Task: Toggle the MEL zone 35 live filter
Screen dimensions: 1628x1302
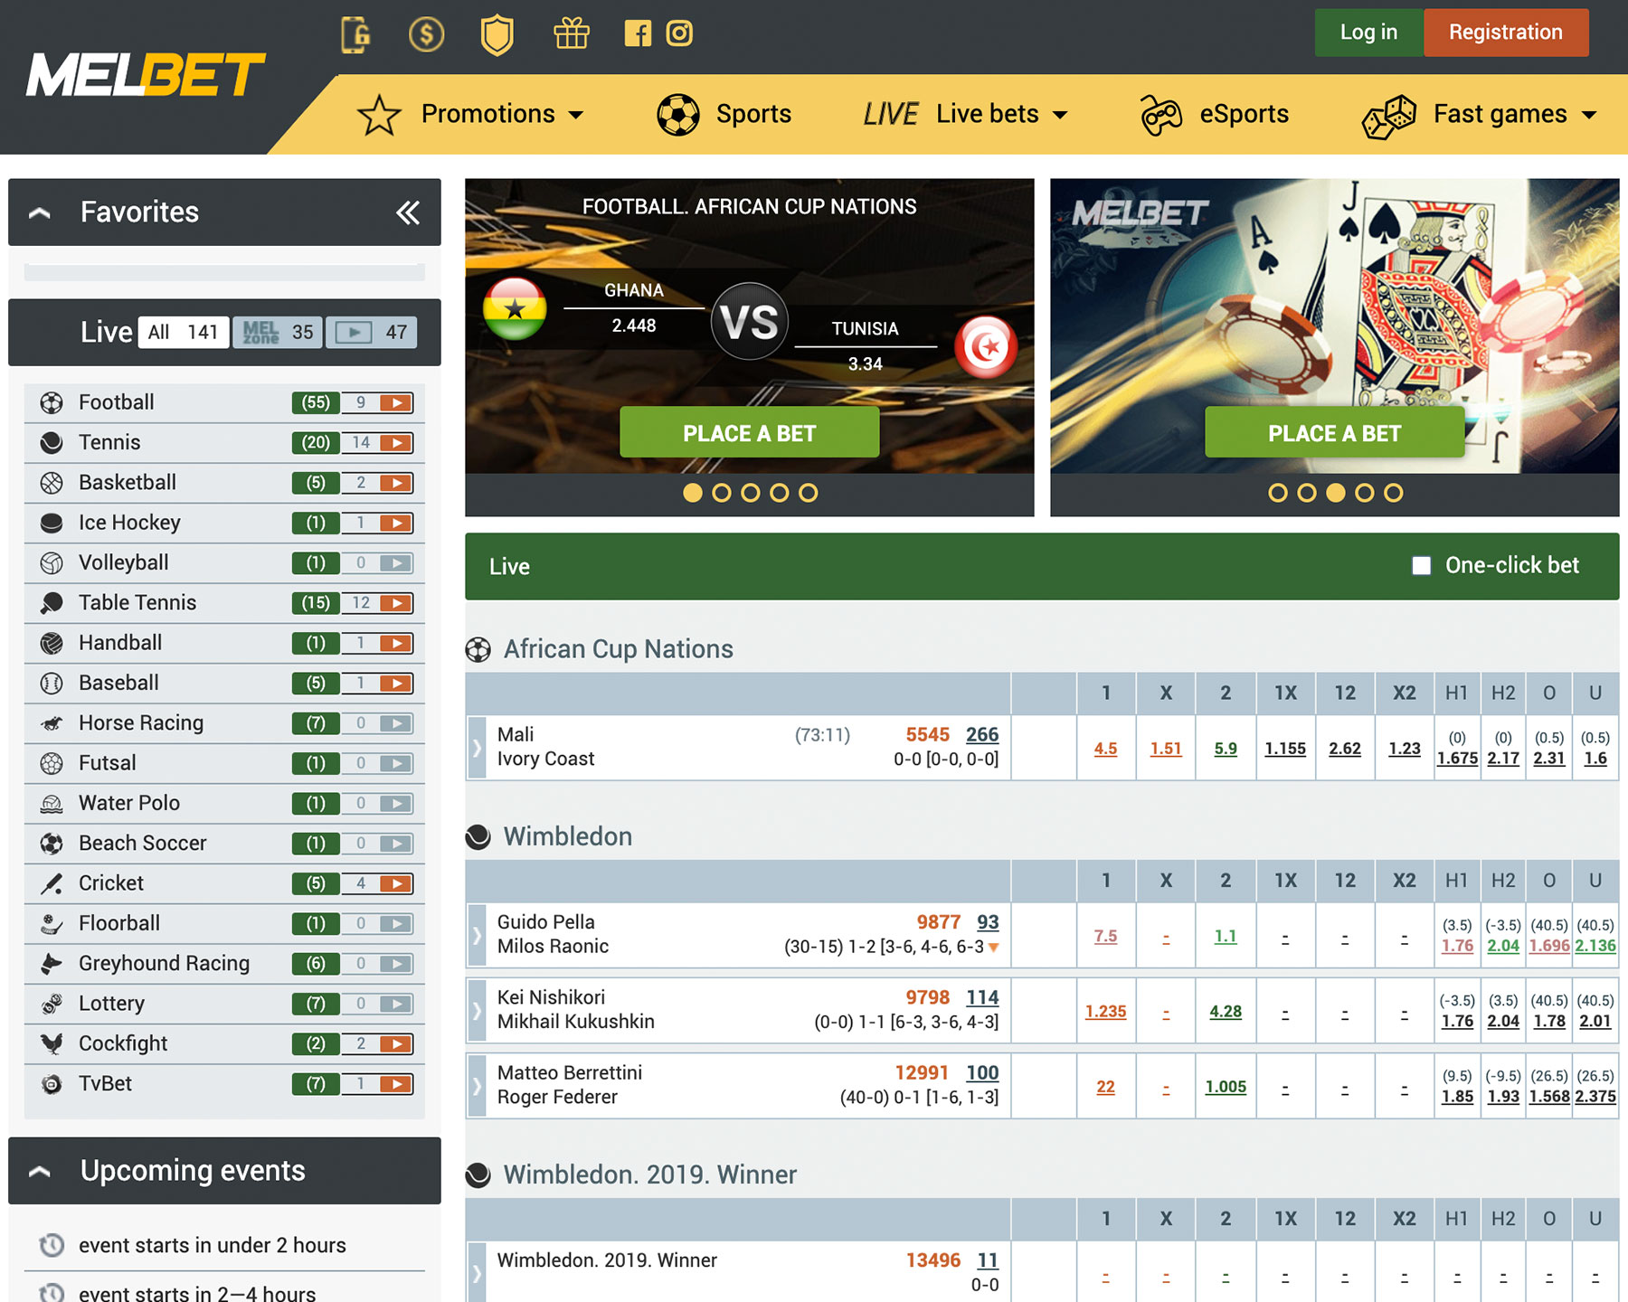Action: (x=278, y=333)
